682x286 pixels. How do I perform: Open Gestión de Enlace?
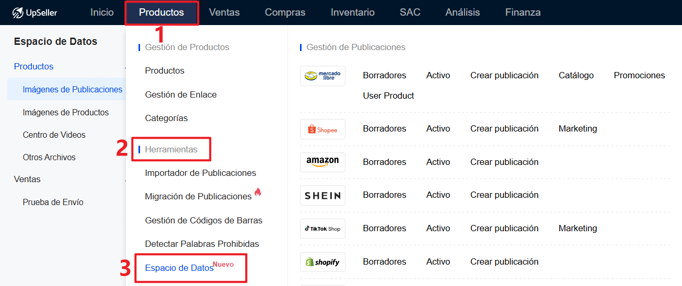pyautogui.click(x=181, y=94)
